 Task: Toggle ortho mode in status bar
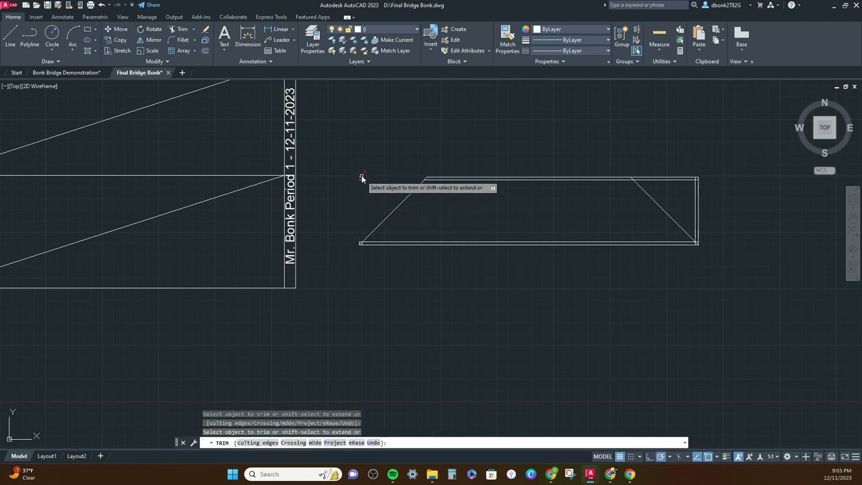pyautogui.click(x=650, y=457)
